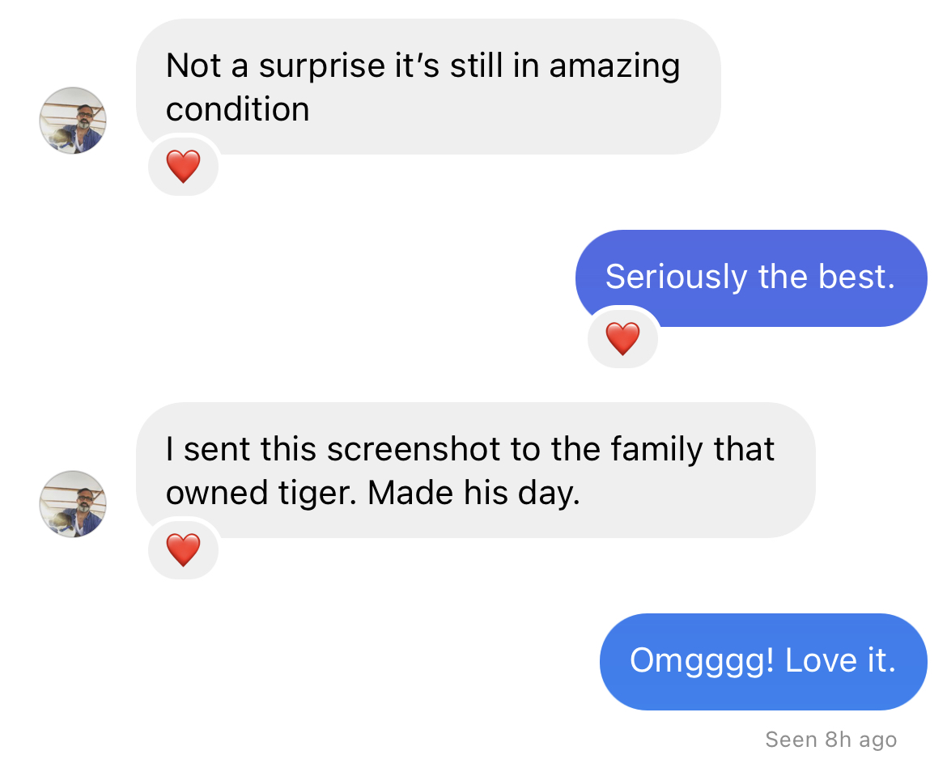Select the "Seriously the best." blue bubble
This screenshot has width=947, height=776.
tap(750, 278)
